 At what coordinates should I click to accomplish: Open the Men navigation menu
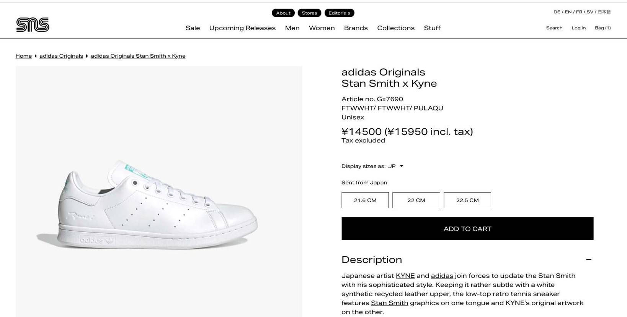tap(292, 27)
